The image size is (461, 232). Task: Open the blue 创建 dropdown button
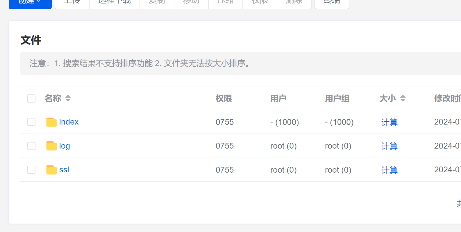coord(30,3)
